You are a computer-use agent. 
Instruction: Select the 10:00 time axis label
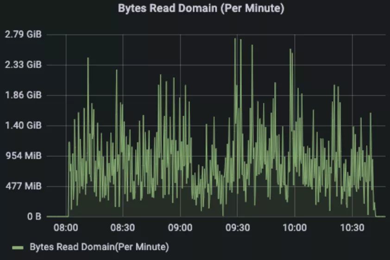pyautogui.click(x=295, y=228)
